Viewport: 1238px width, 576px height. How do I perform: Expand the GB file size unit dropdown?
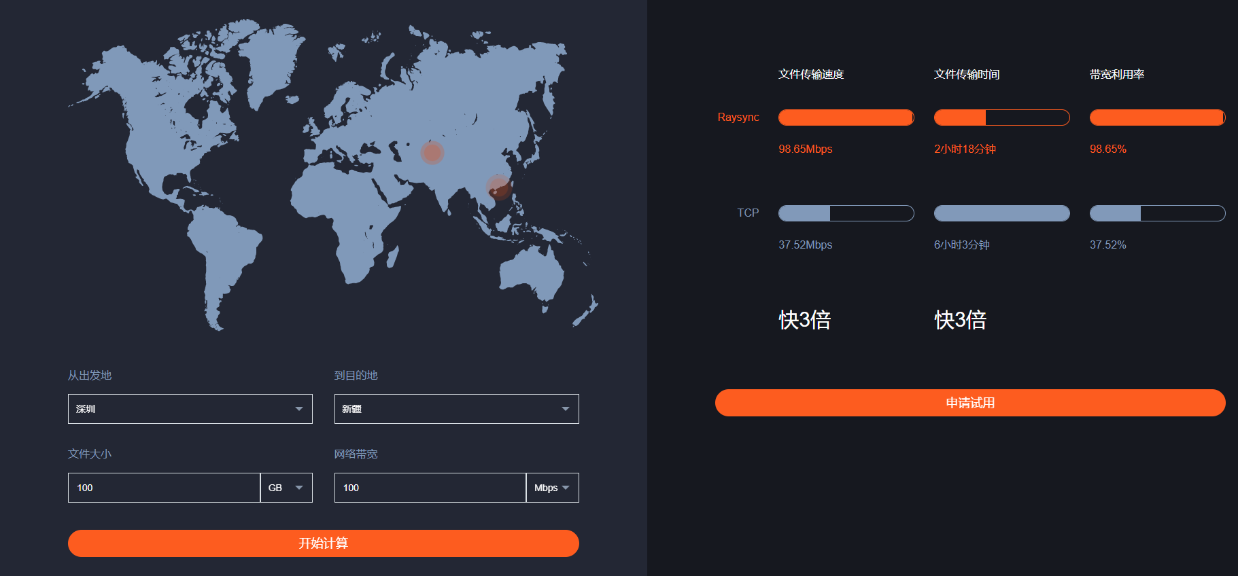click(286, 488)
